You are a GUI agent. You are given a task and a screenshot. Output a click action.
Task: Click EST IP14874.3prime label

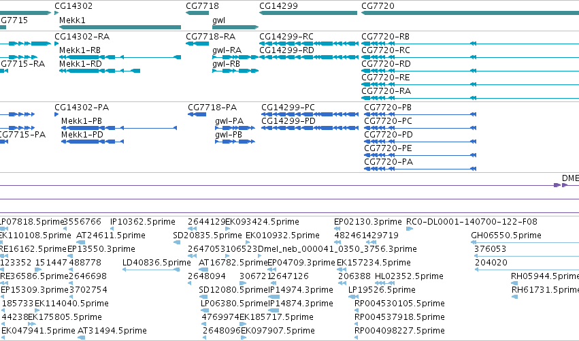click(301, 304)
